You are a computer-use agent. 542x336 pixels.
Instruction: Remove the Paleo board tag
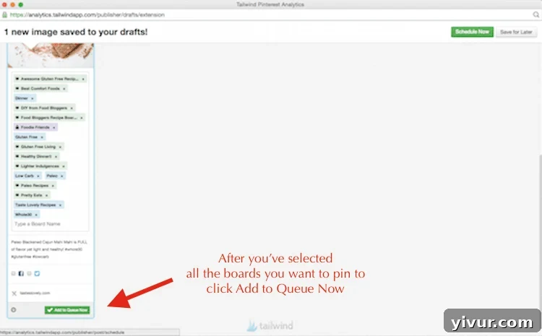pos(62,176)
